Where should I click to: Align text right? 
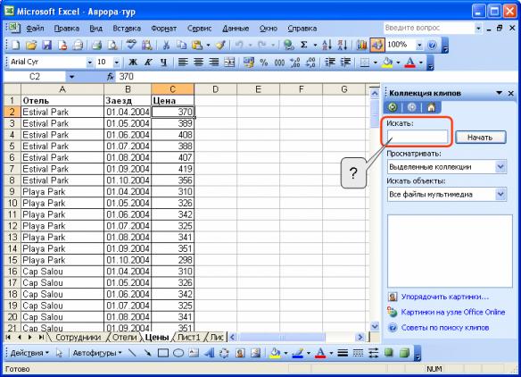pos(213,63)
